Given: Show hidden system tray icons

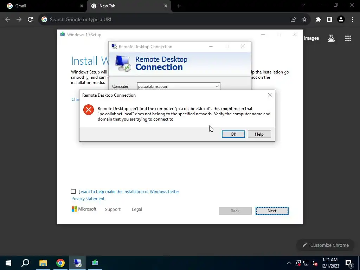Looking at the screenshot, I should [x=289, y=263].
